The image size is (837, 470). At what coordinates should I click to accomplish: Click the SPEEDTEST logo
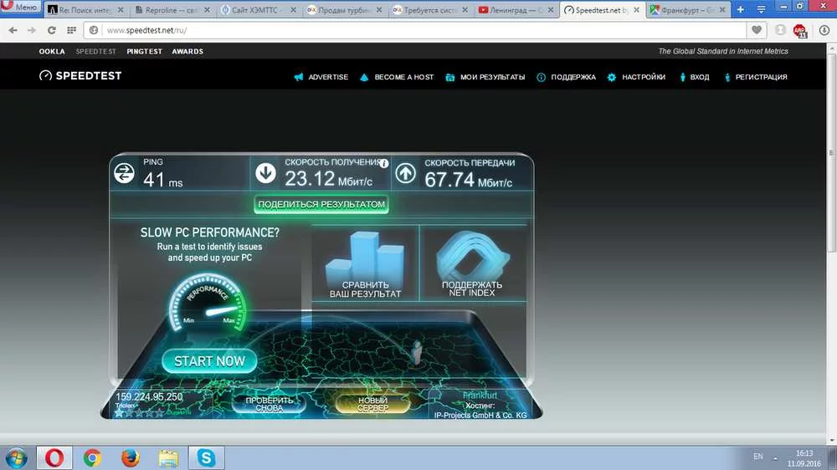(80, 76)
